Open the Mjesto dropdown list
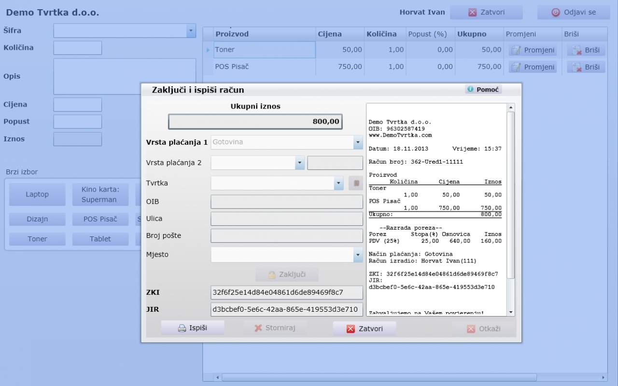 (358, 255)
